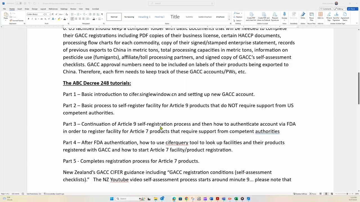Switch to the References tab
This screenshot has width=360, height=202.
tap(53, 9)
